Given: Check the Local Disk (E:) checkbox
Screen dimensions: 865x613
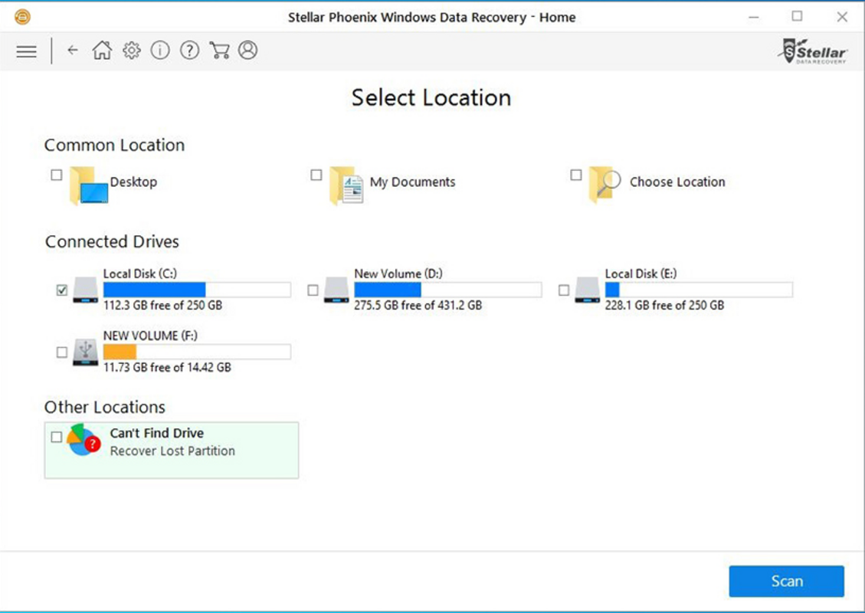Looking at the screenshot, I should coord(564,290).
